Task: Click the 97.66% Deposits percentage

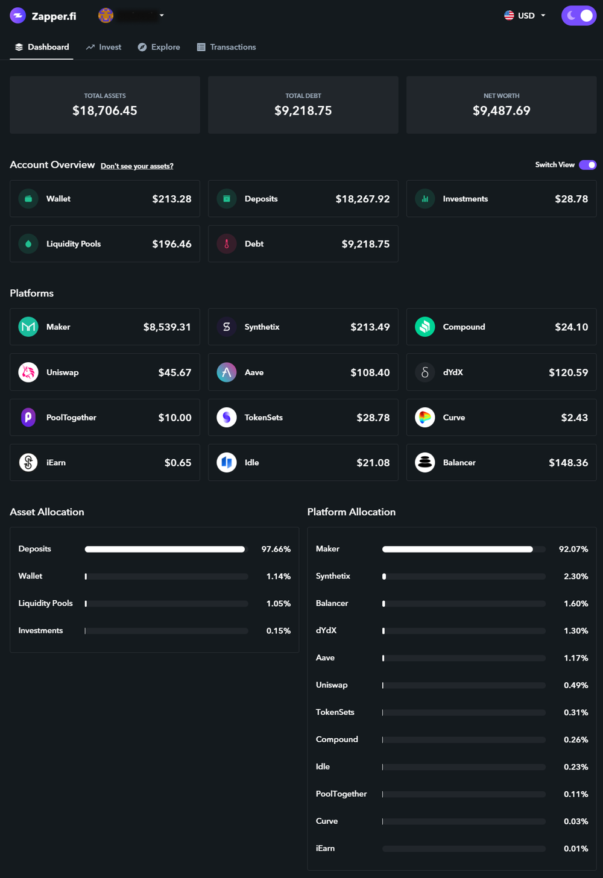Action: click(x=276, y=550)
